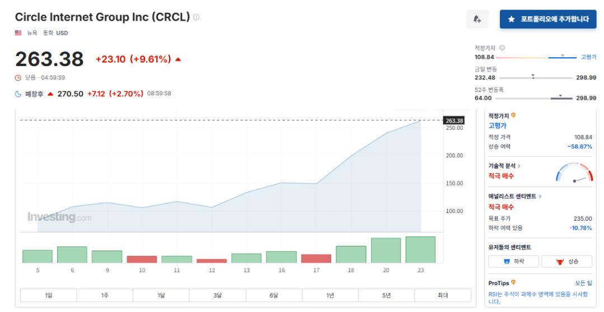Click technical gauge meter icon

574,172
